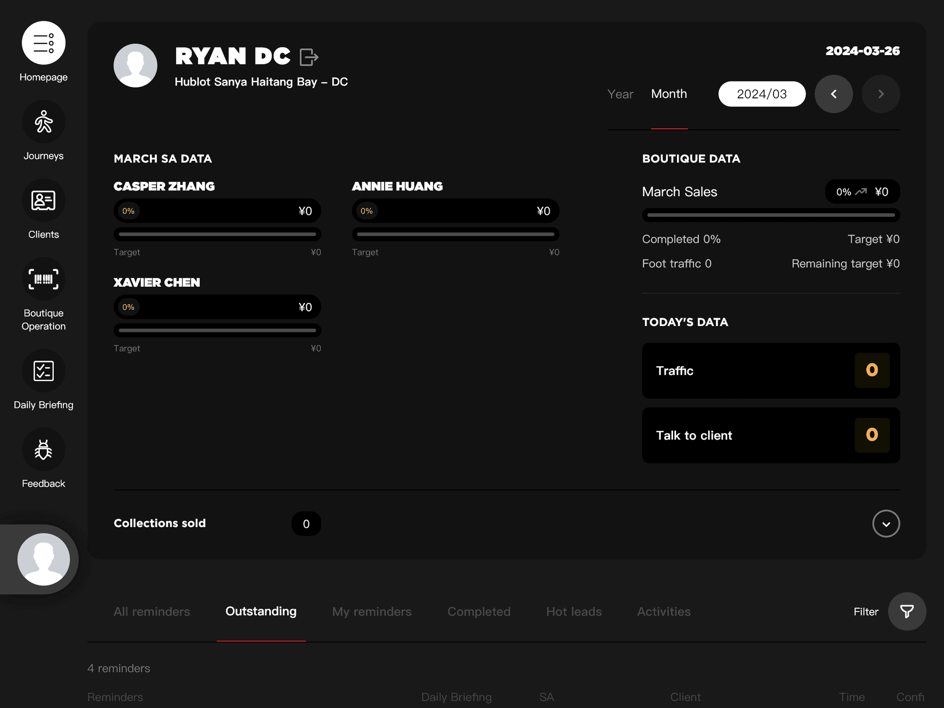944x708 pixels.
Task: Click the Filter funnel icon
Action: [907, 612]
